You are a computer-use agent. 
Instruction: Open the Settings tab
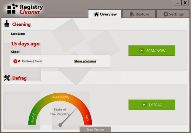(173, 14)
